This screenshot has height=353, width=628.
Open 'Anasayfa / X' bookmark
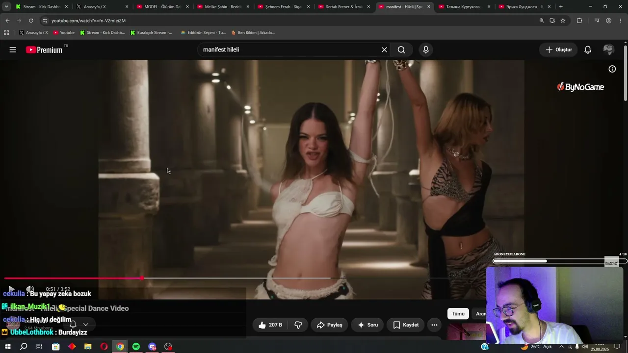33,33
